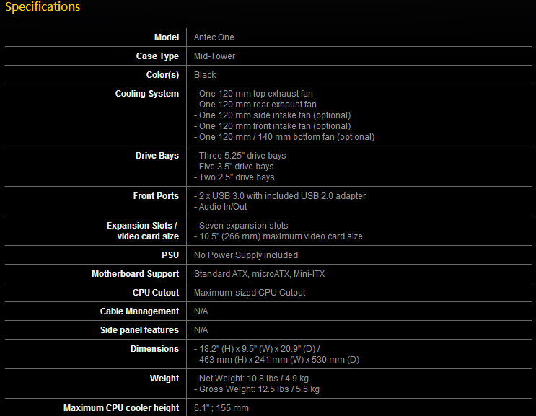Click the Audio In/Out line

221,207
